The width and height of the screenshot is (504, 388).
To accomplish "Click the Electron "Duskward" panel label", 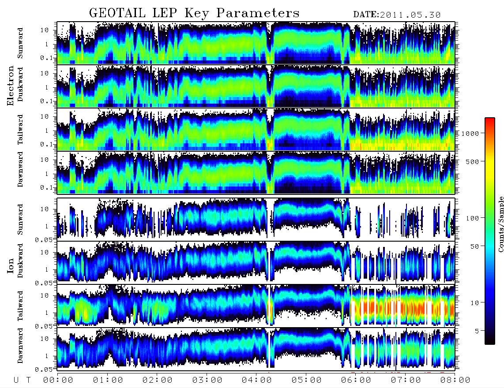I will 20,84.
